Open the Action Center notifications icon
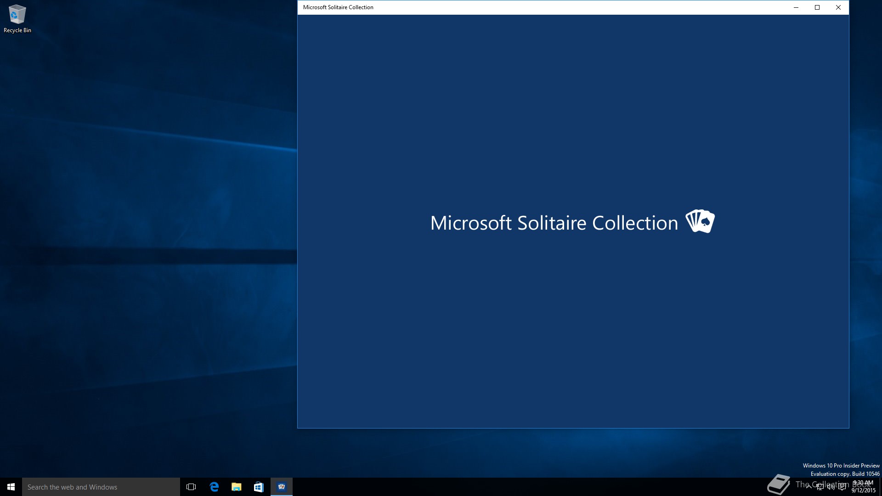 coord(842,487)
